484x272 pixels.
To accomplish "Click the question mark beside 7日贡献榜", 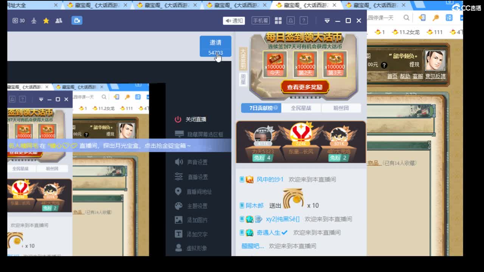I will click(x=276, y=108).
